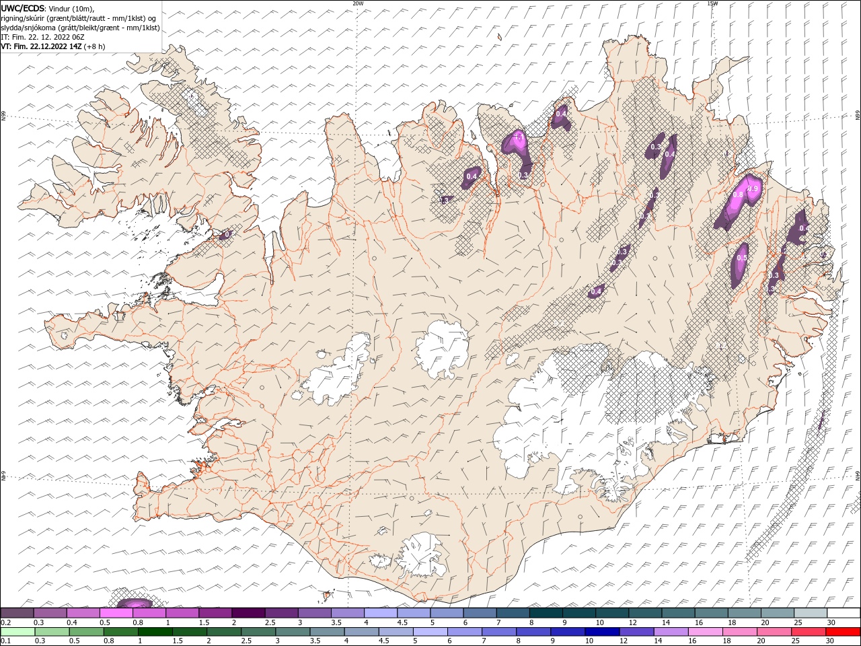Image resolution: width=861 pixels, height=646 pixels.
Task: Click the palest green 0.1–0.3 rain legend swatch
Action: click(18, 632)
